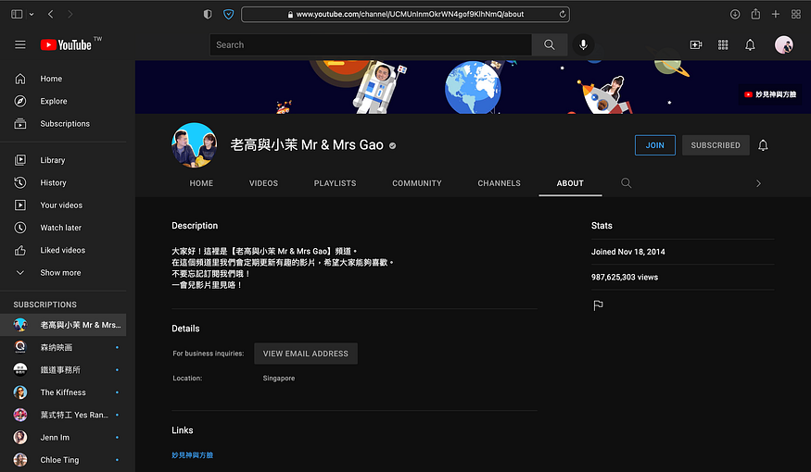Viewport: 811px width, 472px height.
Task: Click VIEW EMAIL ADDRESS button
Action: click(306, 354)
